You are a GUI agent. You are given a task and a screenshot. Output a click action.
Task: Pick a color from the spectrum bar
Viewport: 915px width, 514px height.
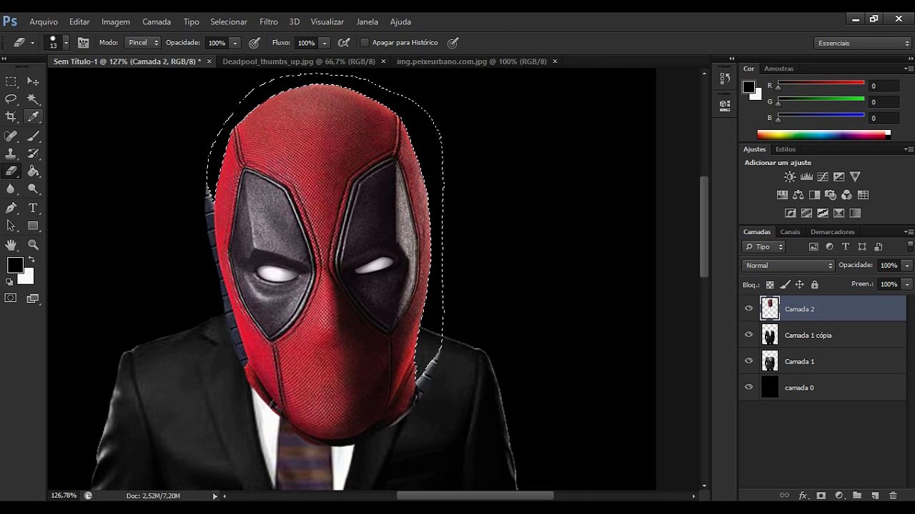(823, 134)
